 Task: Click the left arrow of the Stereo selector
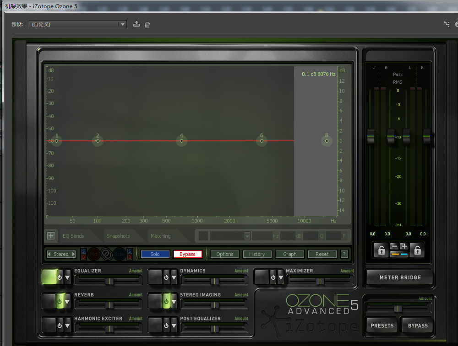tap(49, 254)
